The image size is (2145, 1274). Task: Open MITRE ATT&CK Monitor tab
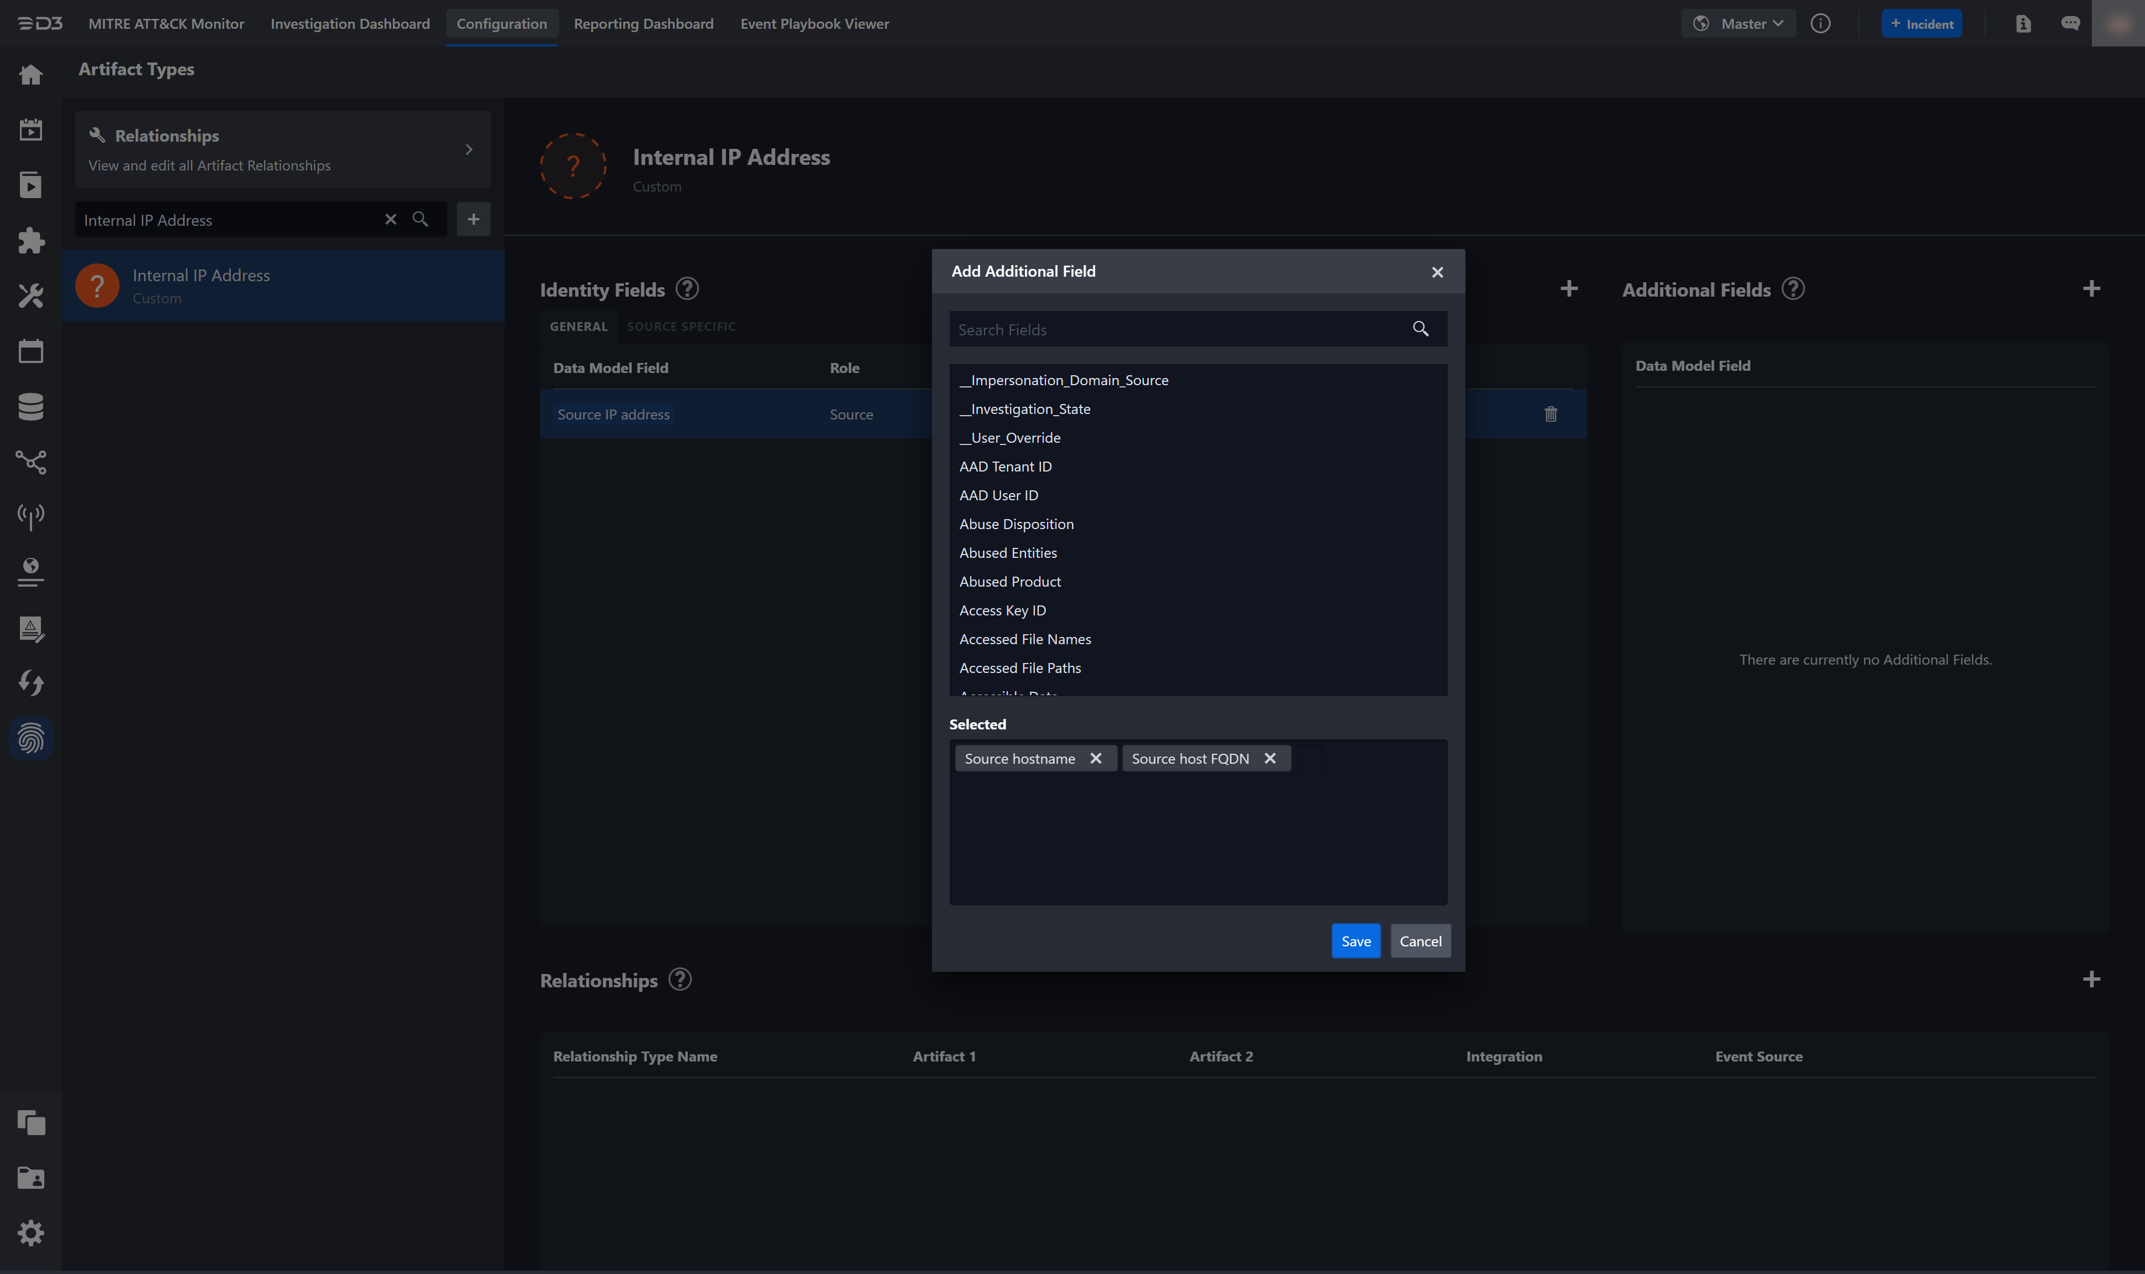pyautogui.click(x=167, y=23)
